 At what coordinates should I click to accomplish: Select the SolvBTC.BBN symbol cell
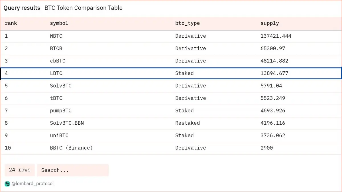point(67,123)
